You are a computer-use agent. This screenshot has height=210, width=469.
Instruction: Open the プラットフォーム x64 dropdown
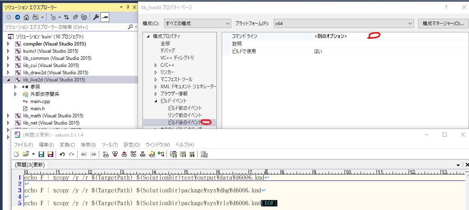(x=343, y=24)
